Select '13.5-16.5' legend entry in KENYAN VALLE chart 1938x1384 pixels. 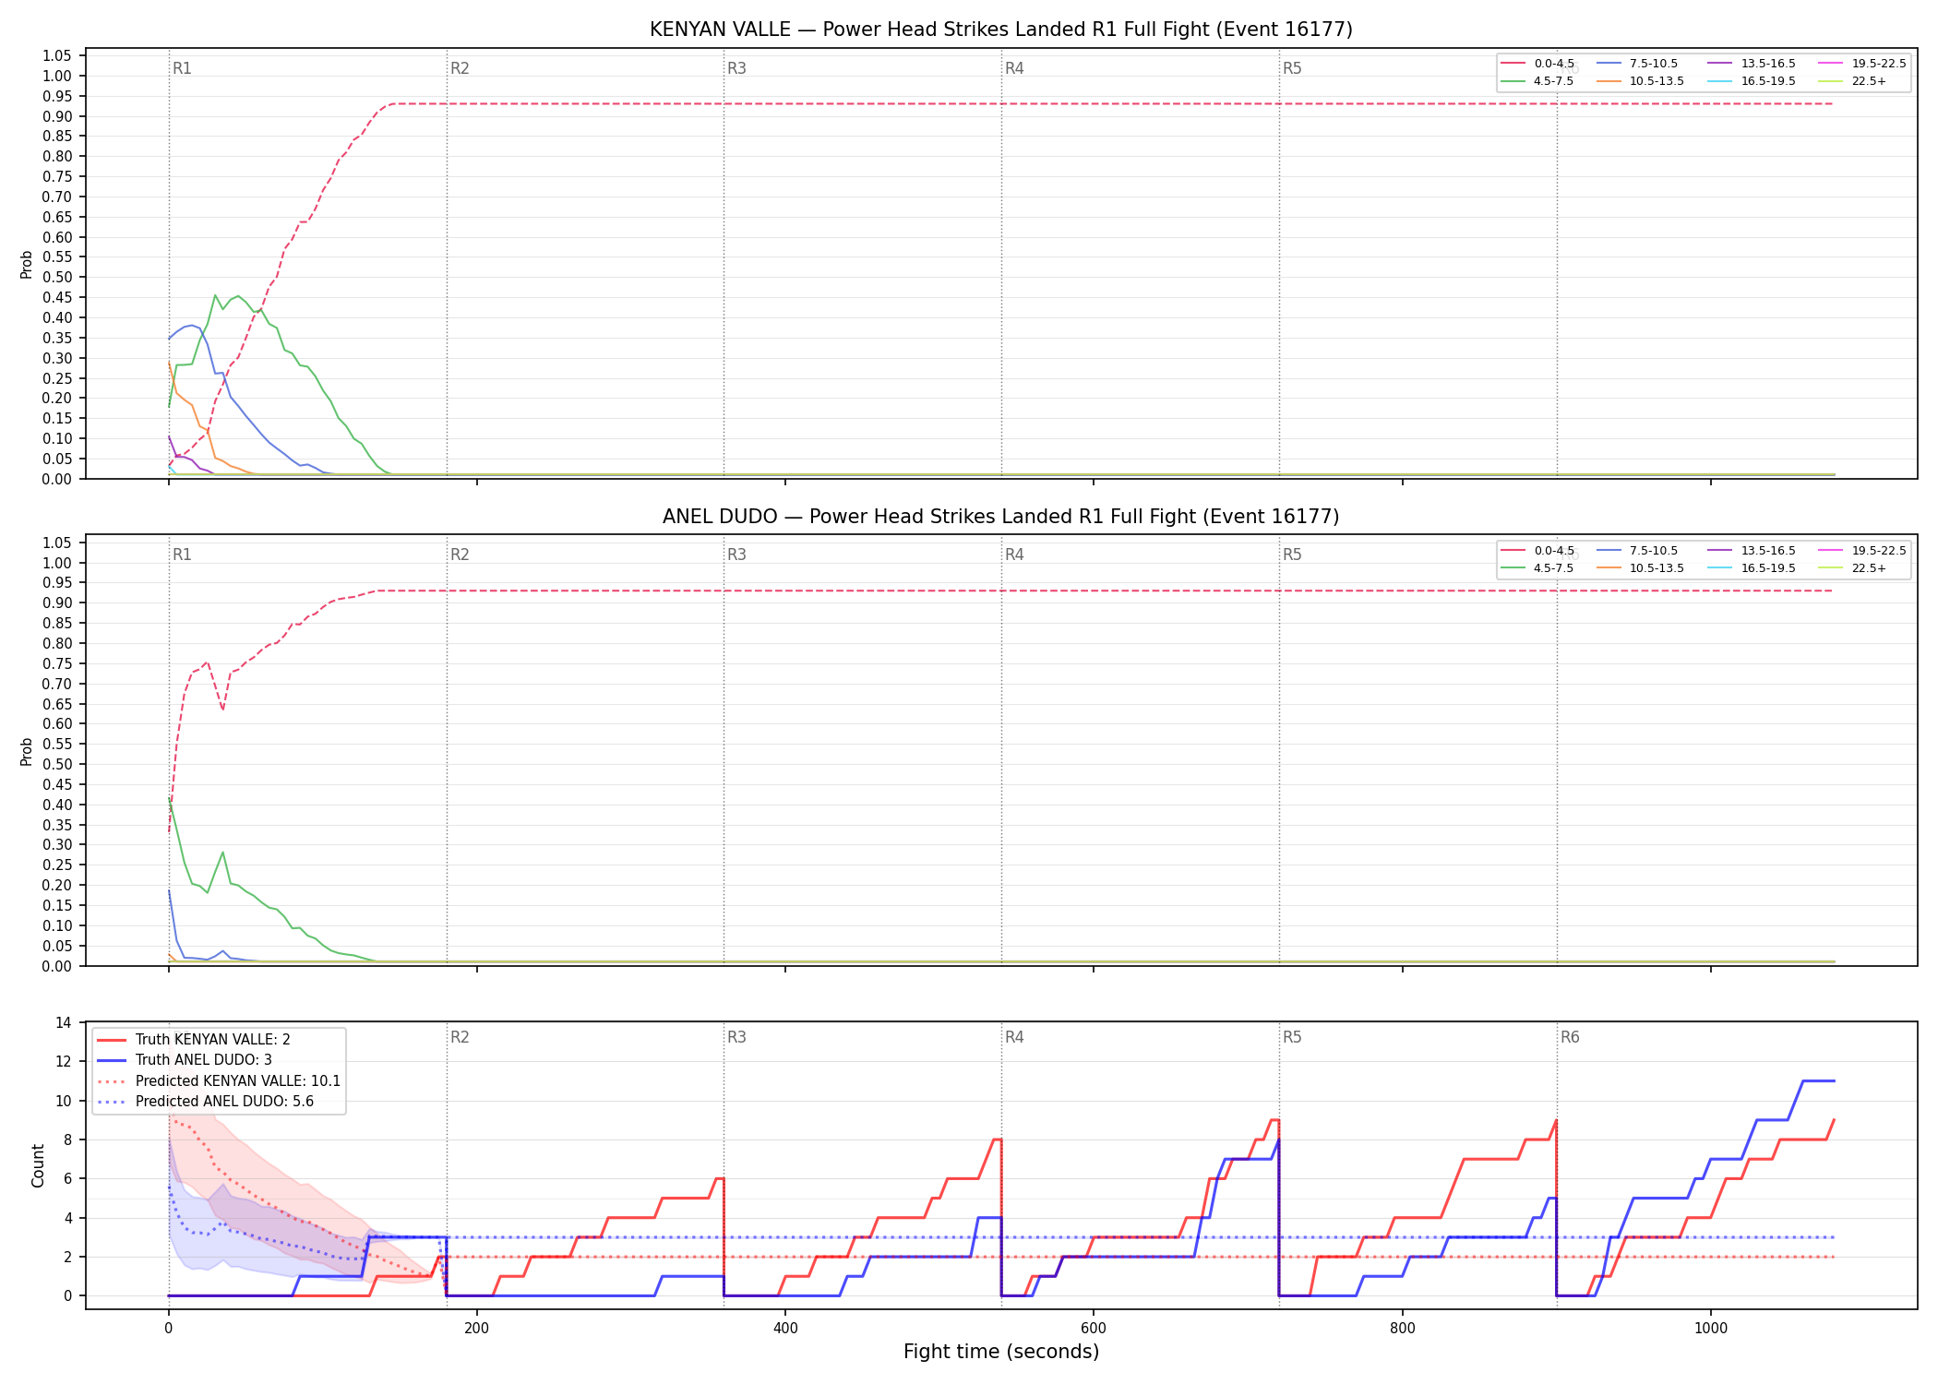point(1752,64)
